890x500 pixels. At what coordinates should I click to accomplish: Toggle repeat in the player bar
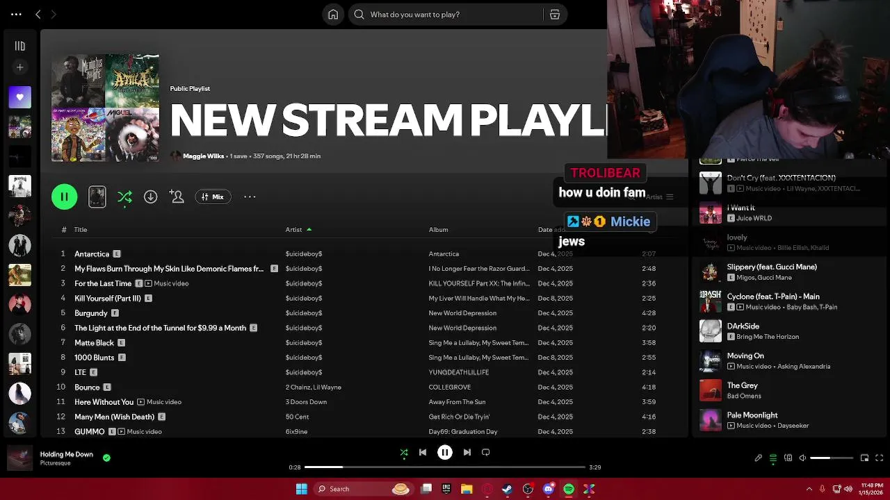[486, 453]
